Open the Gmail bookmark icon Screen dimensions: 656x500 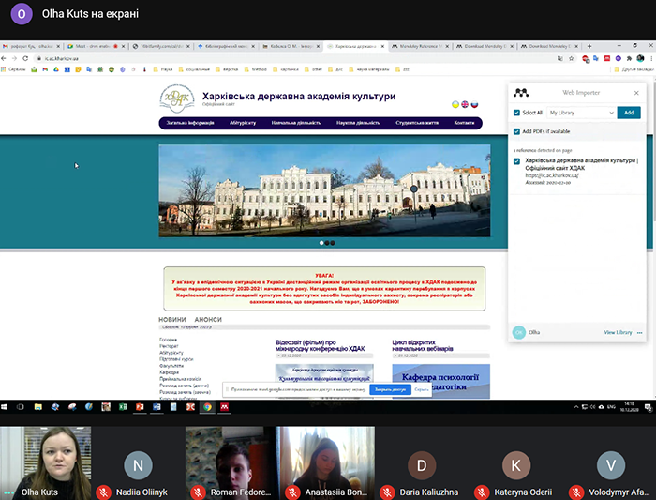click(x=45, y=69)
